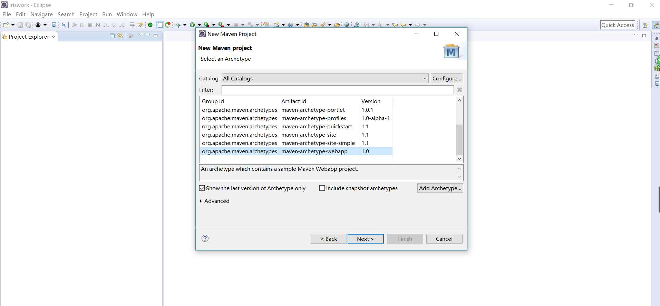
Task: Click the notification badge toolbar icon
Action: tap(168, 25)
